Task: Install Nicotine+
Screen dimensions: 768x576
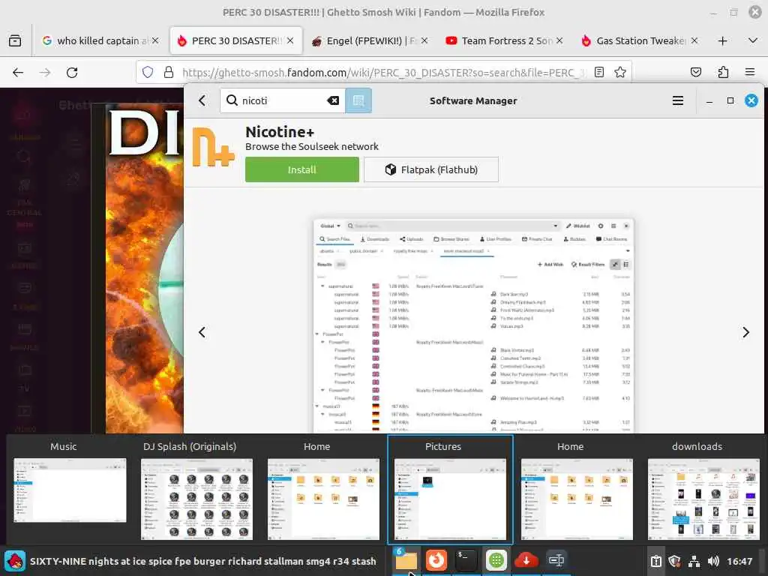Action: pos(301,170)
